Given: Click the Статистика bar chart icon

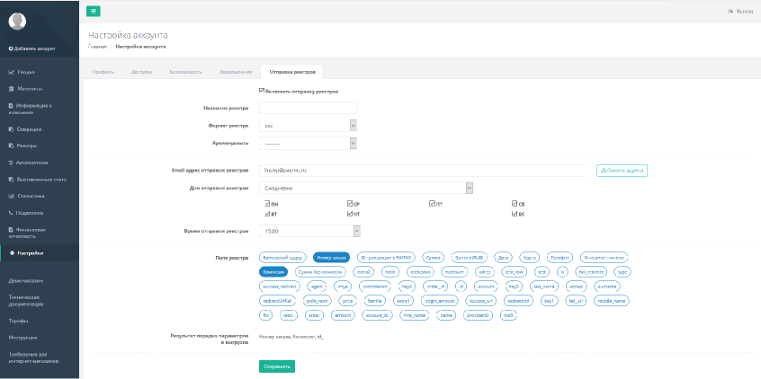Looking at the screenshot, I should click(x=11, y=197).
